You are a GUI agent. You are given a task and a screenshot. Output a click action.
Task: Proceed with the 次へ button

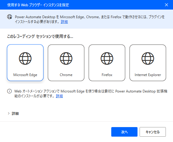pyautogui.click(x=124, y=132)
